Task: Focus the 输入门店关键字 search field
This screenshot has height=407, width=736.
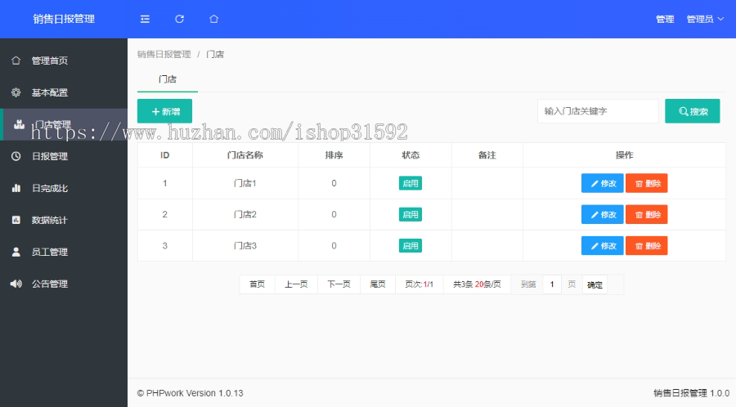Action: point(598,111)
